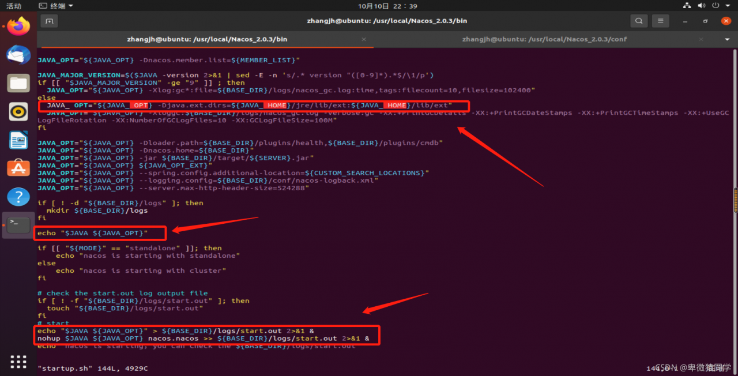Image resolution: width=738 pixels, height=376 pixels.
Task: Restore the terminal window size
Action: [x=706, y=21]
